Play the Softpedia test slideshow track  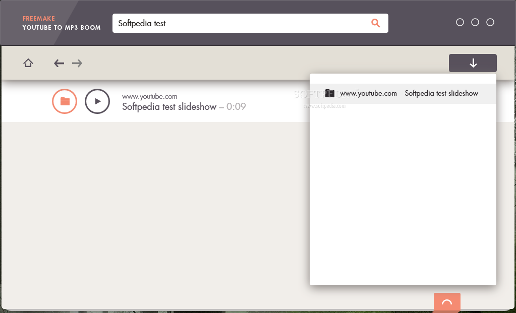pos(97,101)
